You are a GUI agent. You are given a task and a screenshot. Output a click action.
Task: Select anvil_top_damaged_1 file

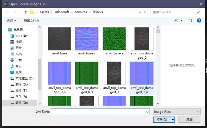(114, 78)
